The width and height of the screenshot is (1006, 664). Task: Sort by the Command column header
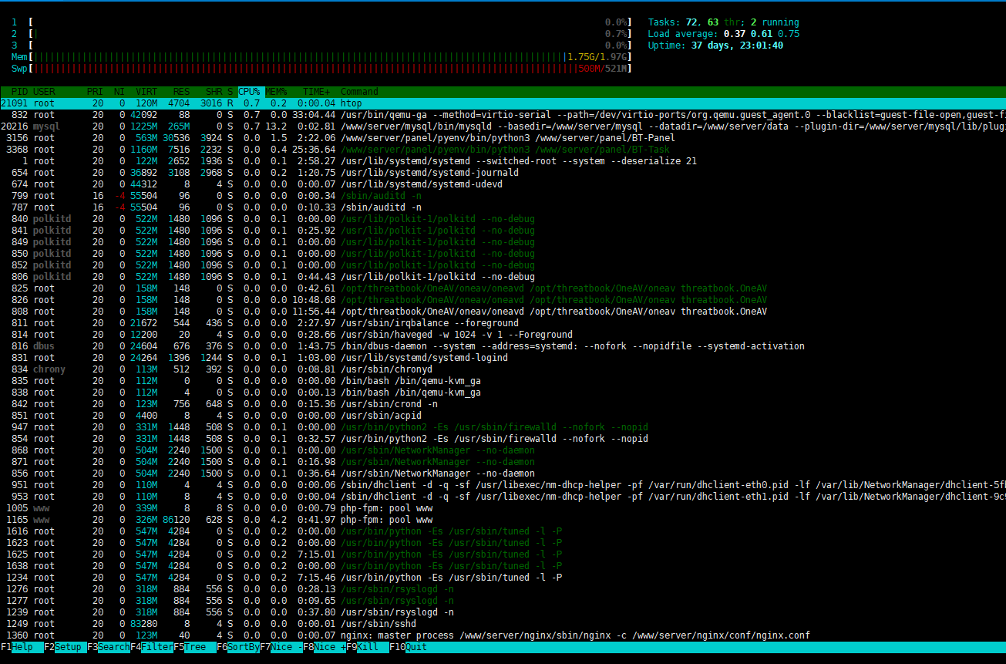pyautogui.click(x=359, y=92)
